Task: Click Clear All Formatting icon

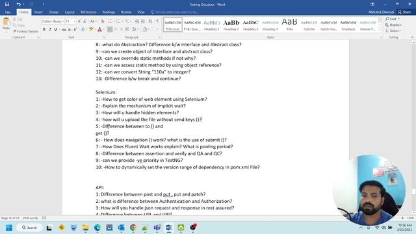Action: coord(103,21)
